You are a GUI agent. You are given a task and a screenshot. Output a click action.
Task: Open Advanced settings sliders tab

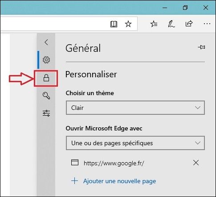tap(46, 113)
